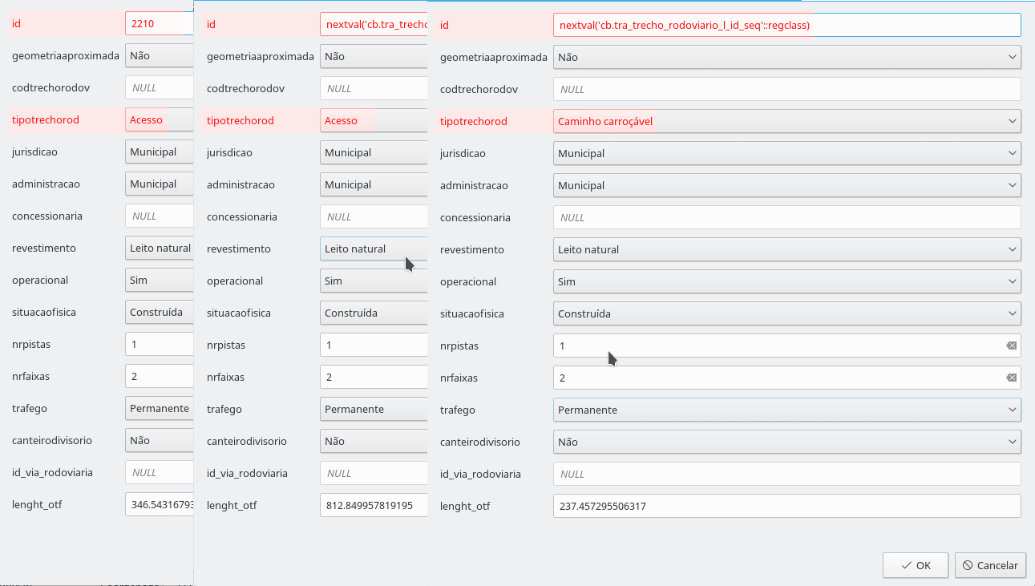
Task: Select the lenght_otf field containing 237.457295506317
Action: pos(787,506)
